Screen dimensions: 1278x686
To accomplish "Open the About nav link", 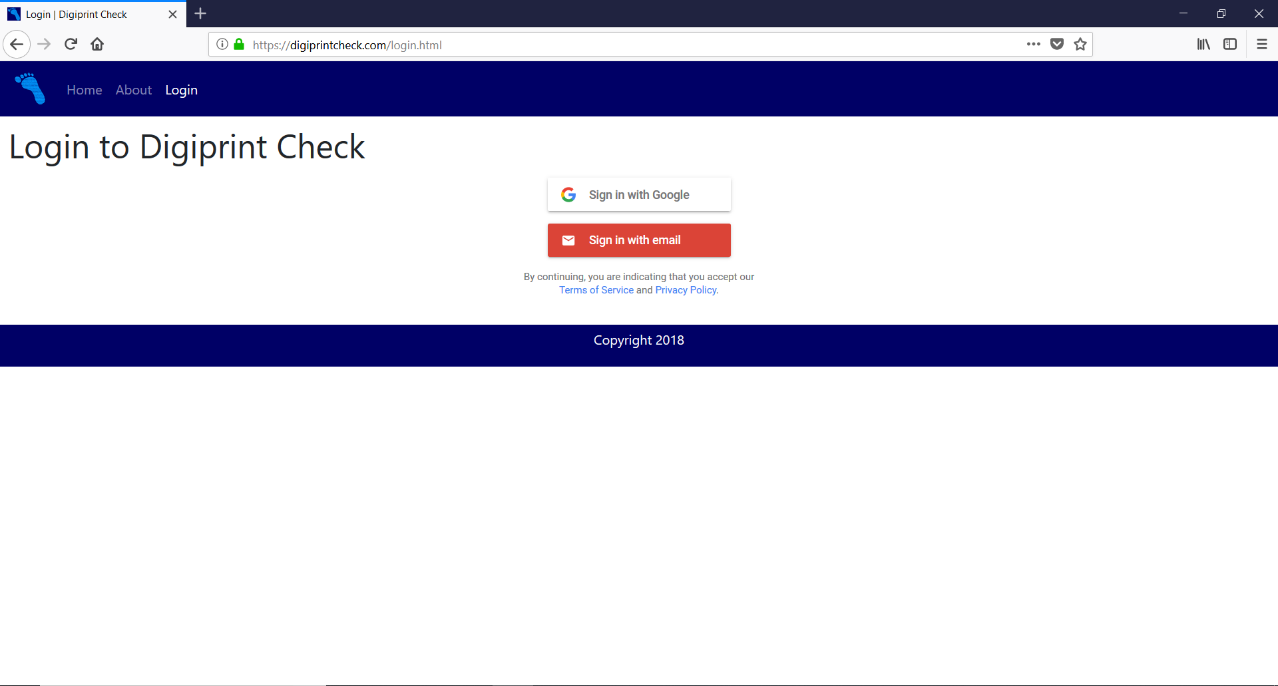I will pos(134,90).
